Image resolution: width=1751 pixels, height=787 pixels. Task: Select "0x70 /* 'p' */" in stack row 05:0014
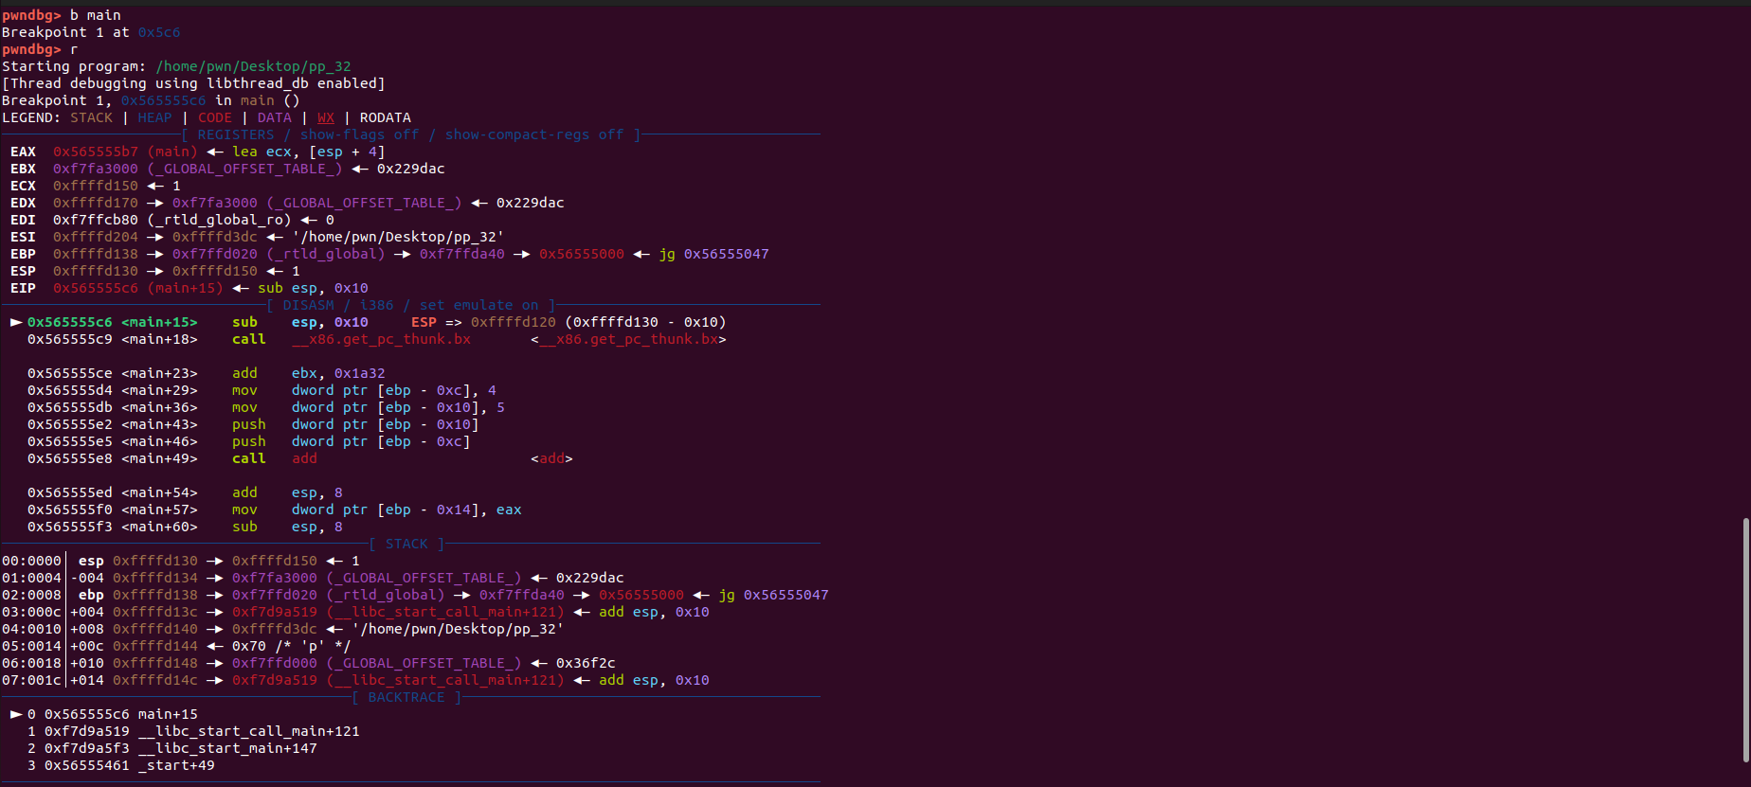(292, 646)
